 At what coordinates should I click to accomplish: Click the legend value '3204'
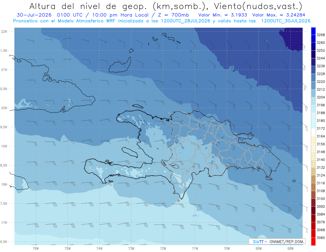coord(321,97)
